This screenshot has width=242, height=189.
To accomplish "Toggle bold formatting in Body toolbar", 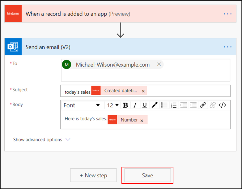I will [125, 105].
